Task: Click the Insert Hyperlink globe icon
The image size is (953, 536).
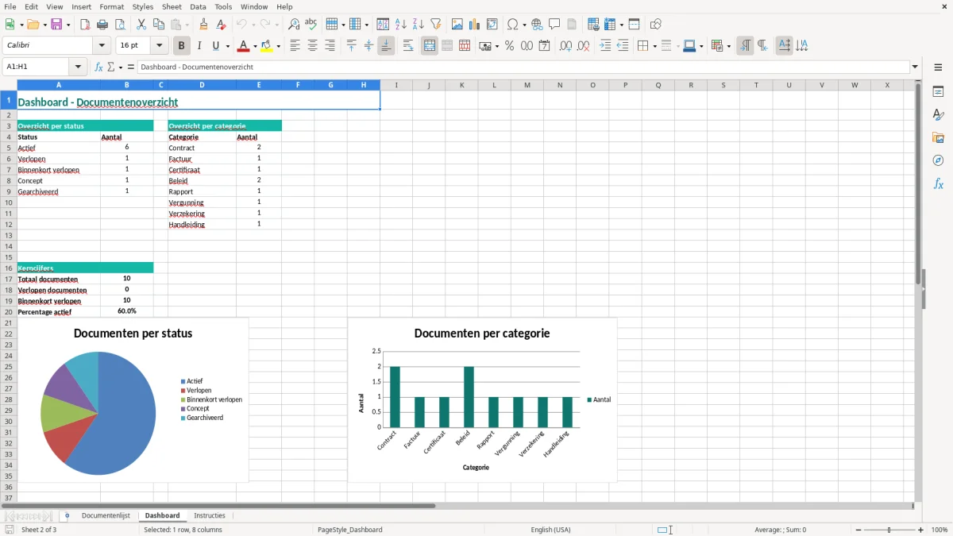Action: [x=537, y=25]
